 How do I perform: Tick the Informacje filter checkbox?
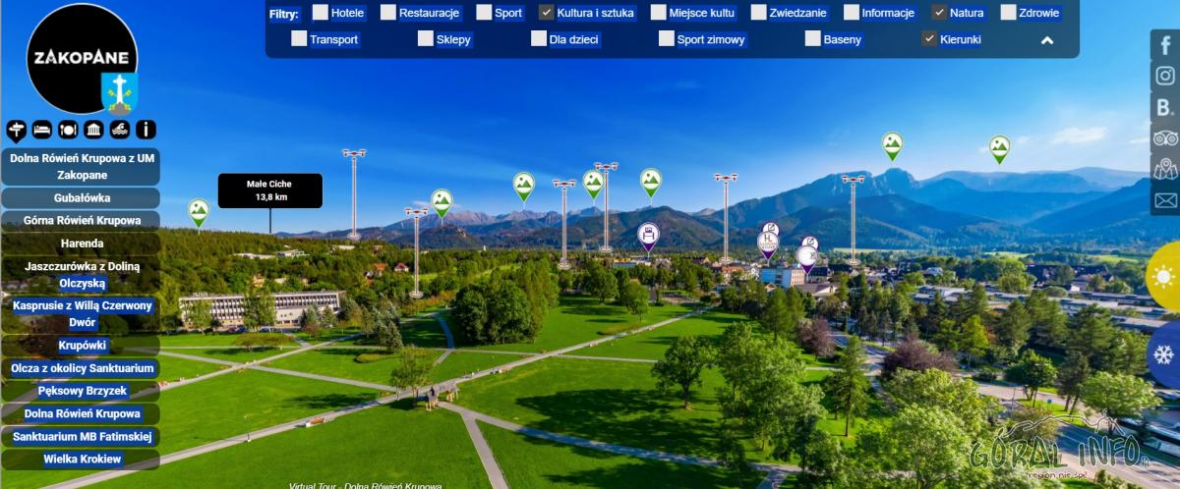tap(851, 13)
